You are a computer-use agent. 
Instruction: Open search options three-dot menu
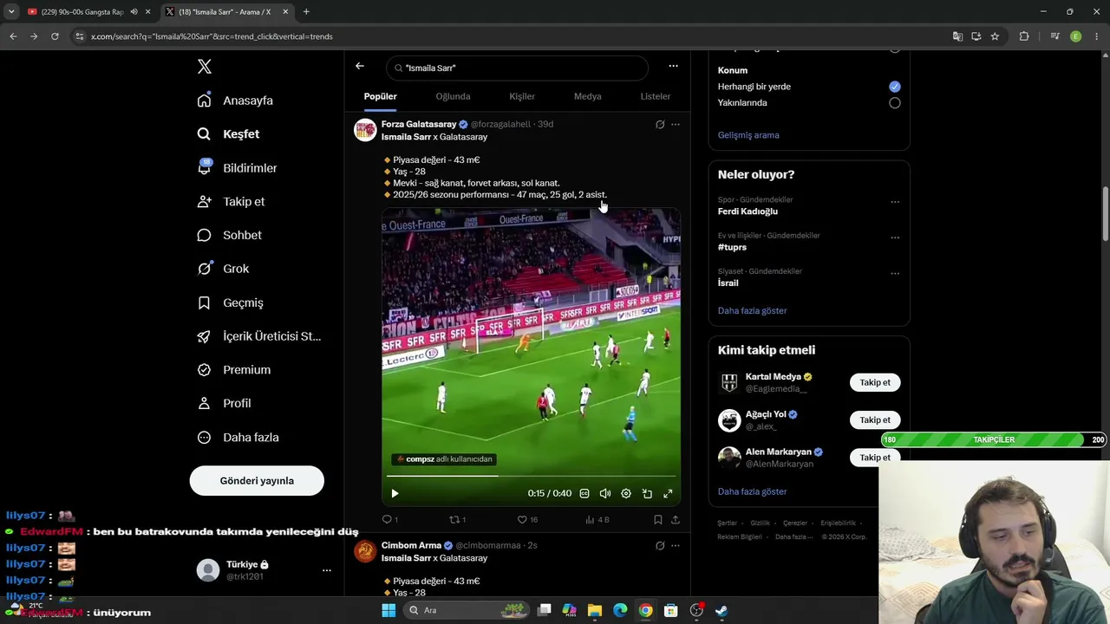673,66
